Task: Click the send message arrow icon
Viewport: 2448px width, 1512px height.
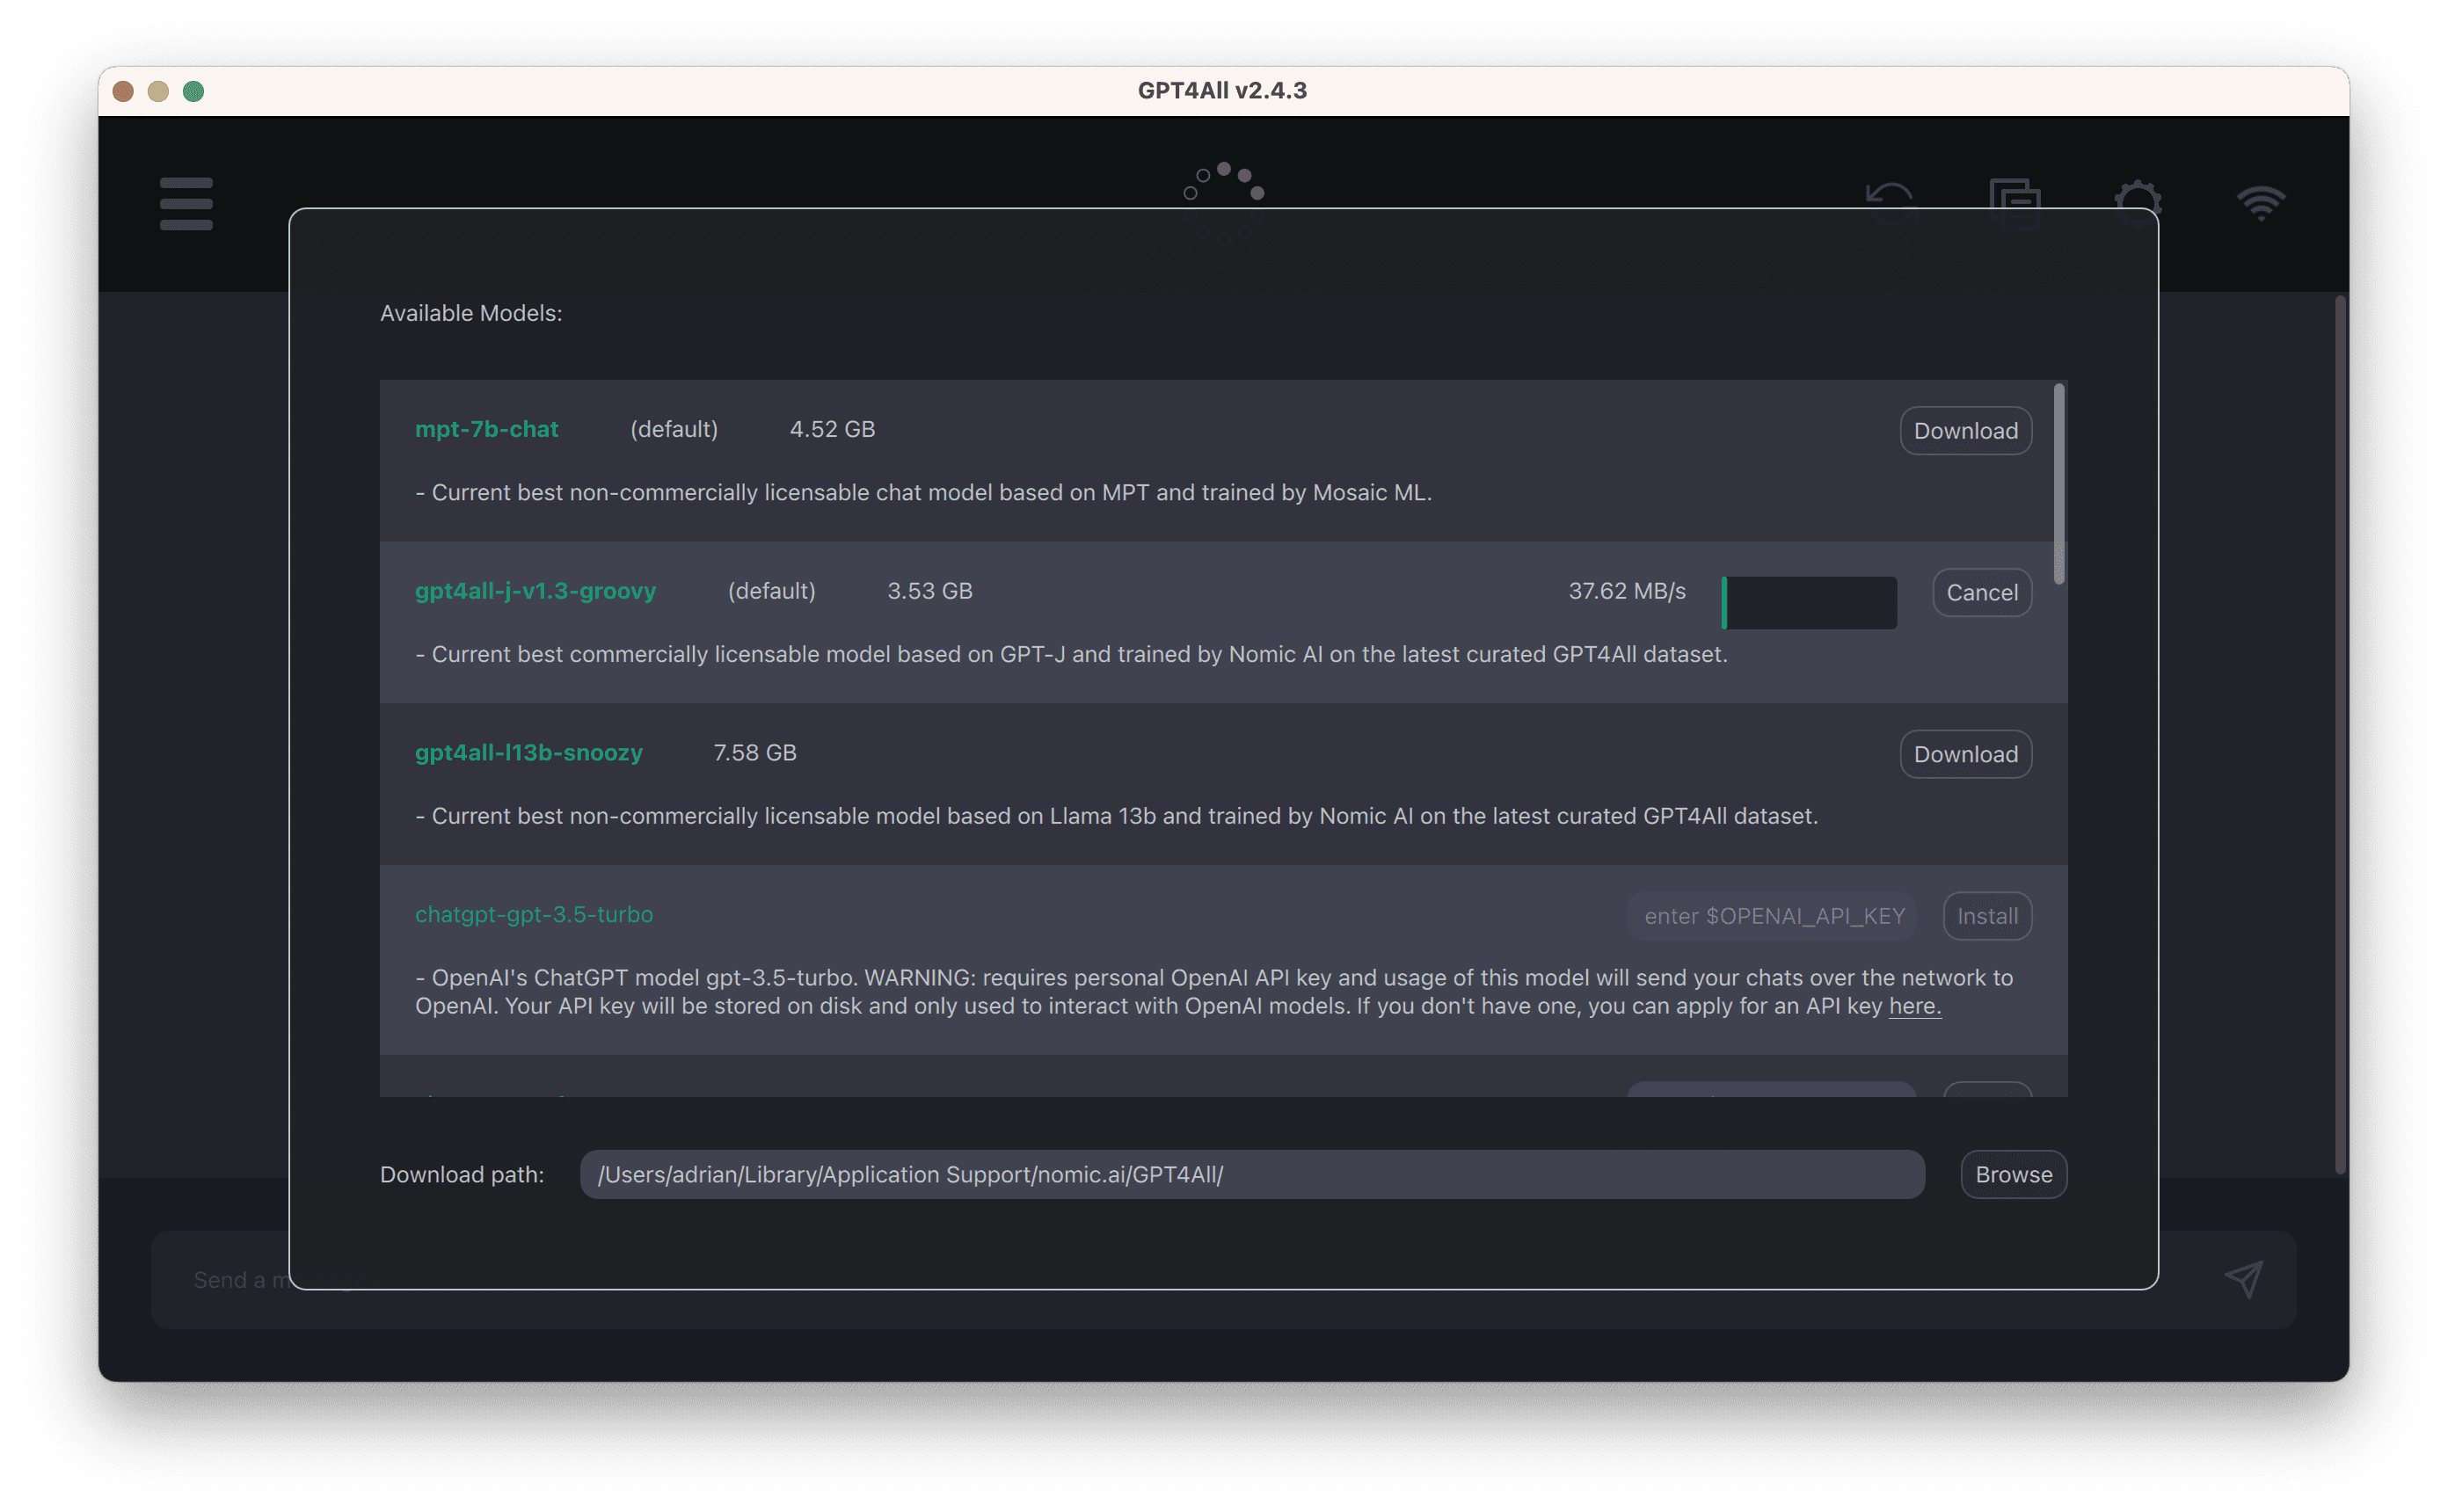Action: 2243,1279
